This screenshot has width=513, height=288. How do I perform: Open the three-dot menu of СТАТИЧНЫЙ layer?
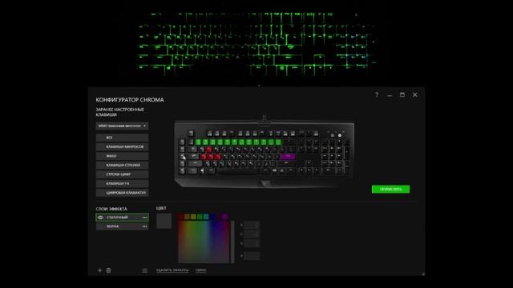coord(144,218)
